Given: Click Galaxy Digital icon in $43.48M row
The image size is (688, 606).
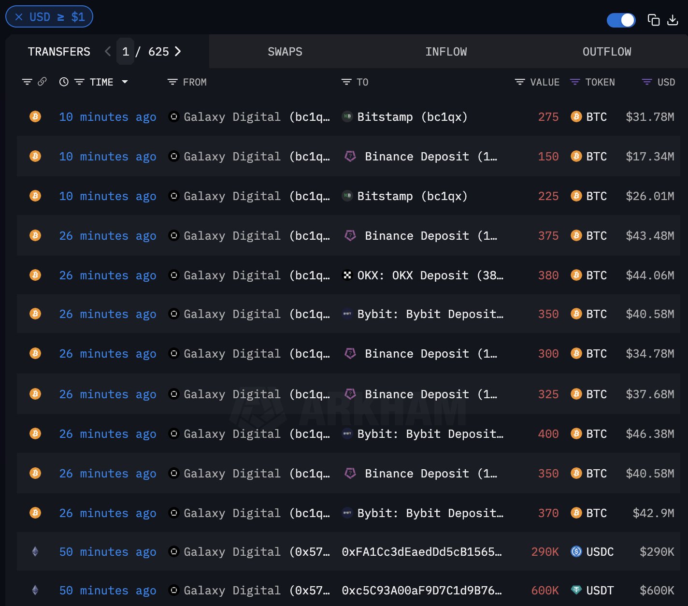Looking at the screenshot, I should [174, 235].
